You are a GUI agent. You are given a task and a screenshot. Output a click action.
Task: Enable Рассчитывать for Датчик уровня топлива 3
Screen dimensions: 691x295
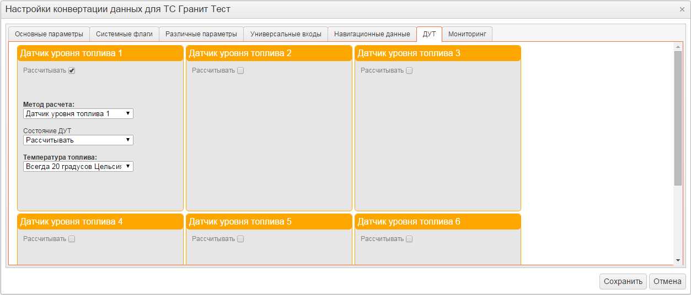point(409,70)
